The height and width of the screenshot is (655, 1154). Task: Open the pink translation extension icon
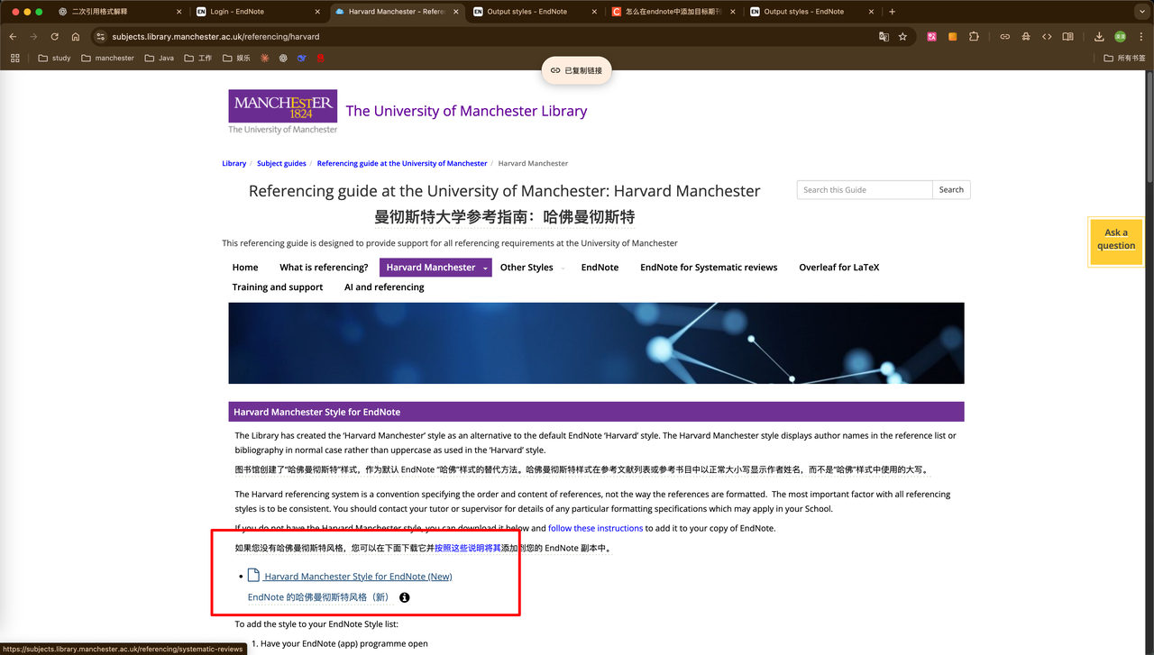tap(931, 37)
